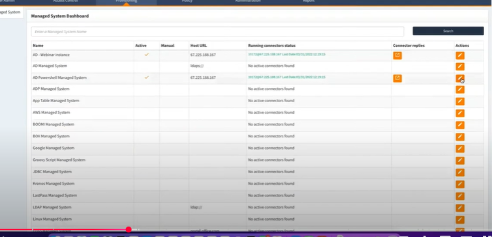
Task: Open connector replies for AD Powershell Managed System
Action: pos(397,78)
